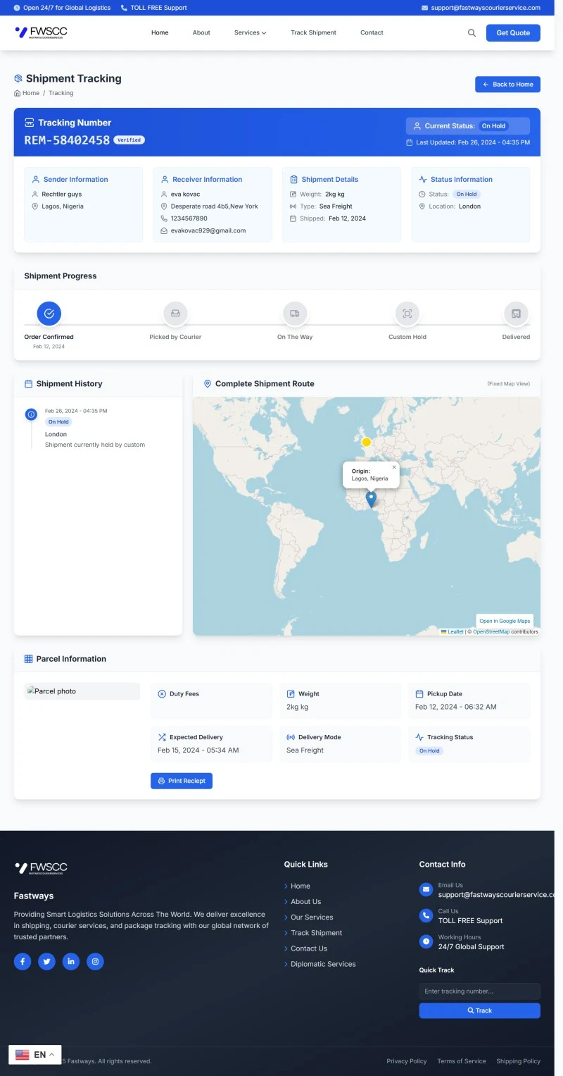Click the Home breadcrumb link

pos(31,93)
